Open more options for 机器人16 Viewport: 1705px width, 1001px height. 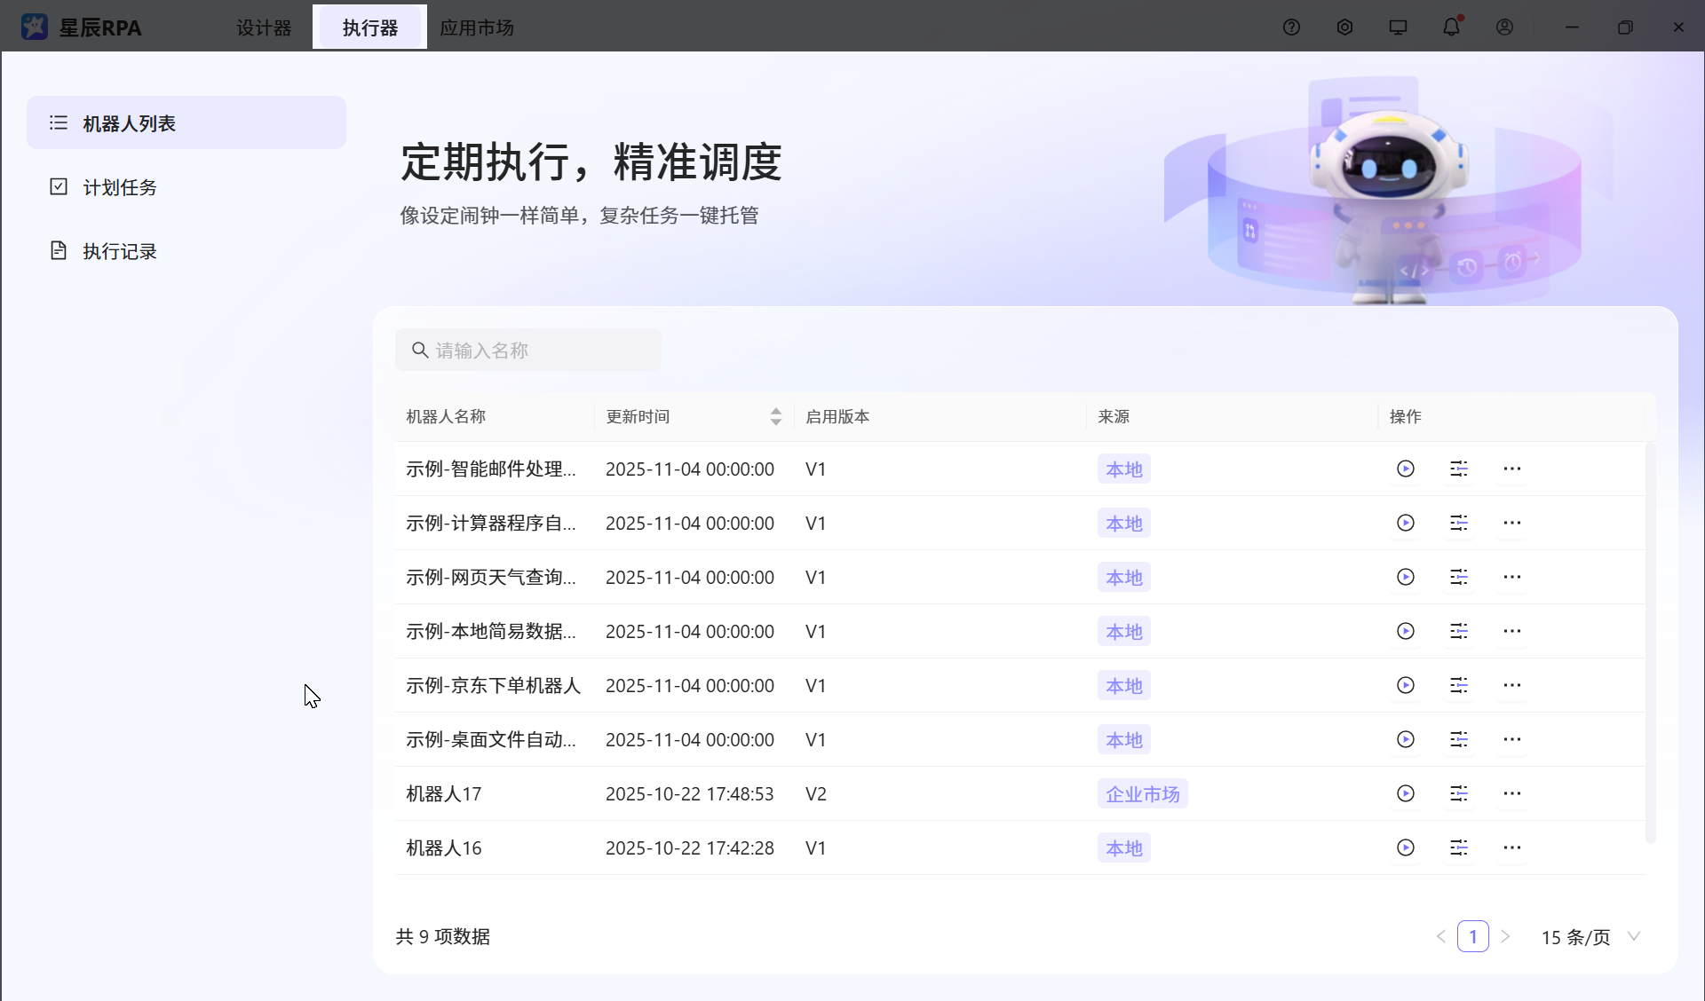1511,847
